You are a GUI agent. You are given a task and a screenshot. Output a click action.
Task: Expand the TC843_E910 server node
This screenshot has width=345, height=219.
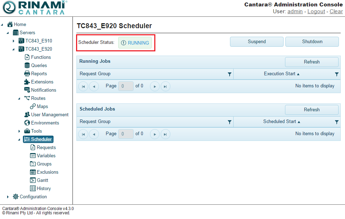[14, 41]
